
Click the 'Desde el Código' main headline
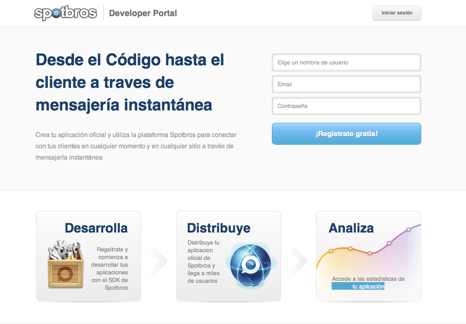(130, 83)
